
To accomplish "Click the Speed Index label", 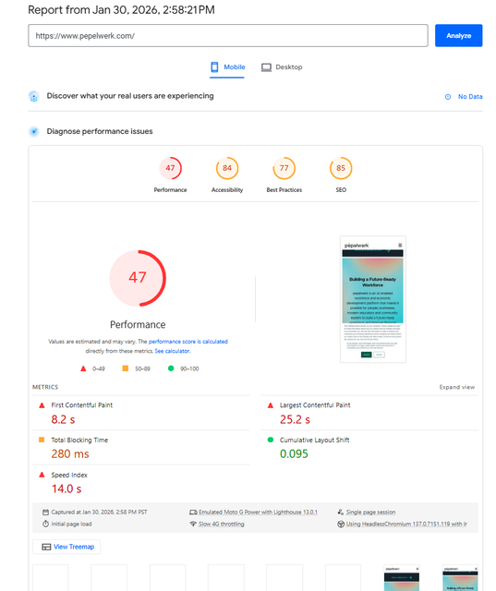I will 69,475.
